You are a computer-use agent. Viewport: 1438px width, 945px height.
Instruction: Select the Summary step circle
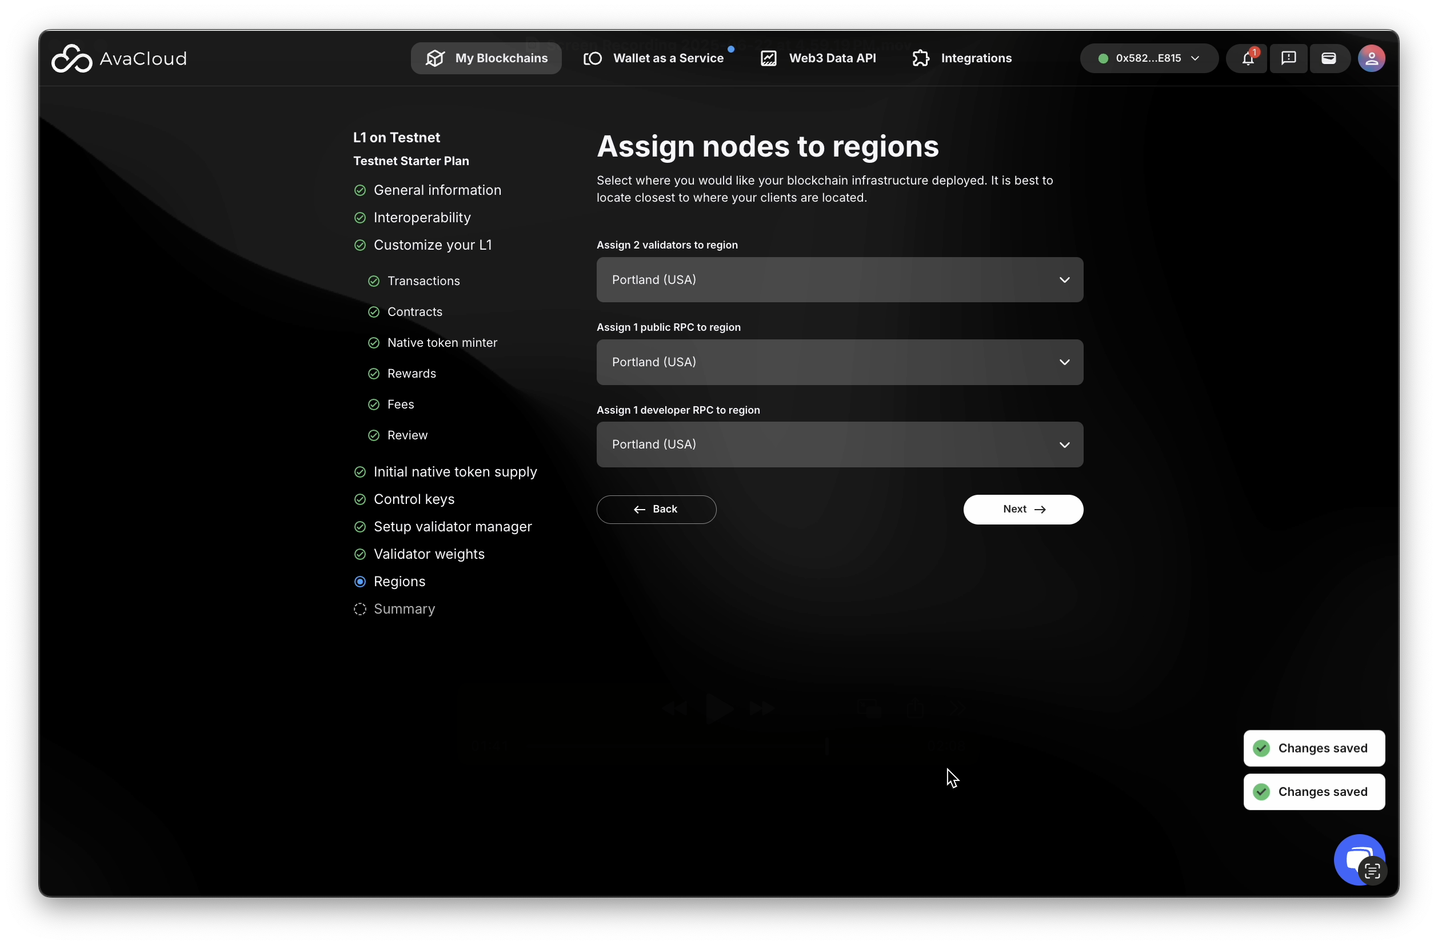point(360,608)
